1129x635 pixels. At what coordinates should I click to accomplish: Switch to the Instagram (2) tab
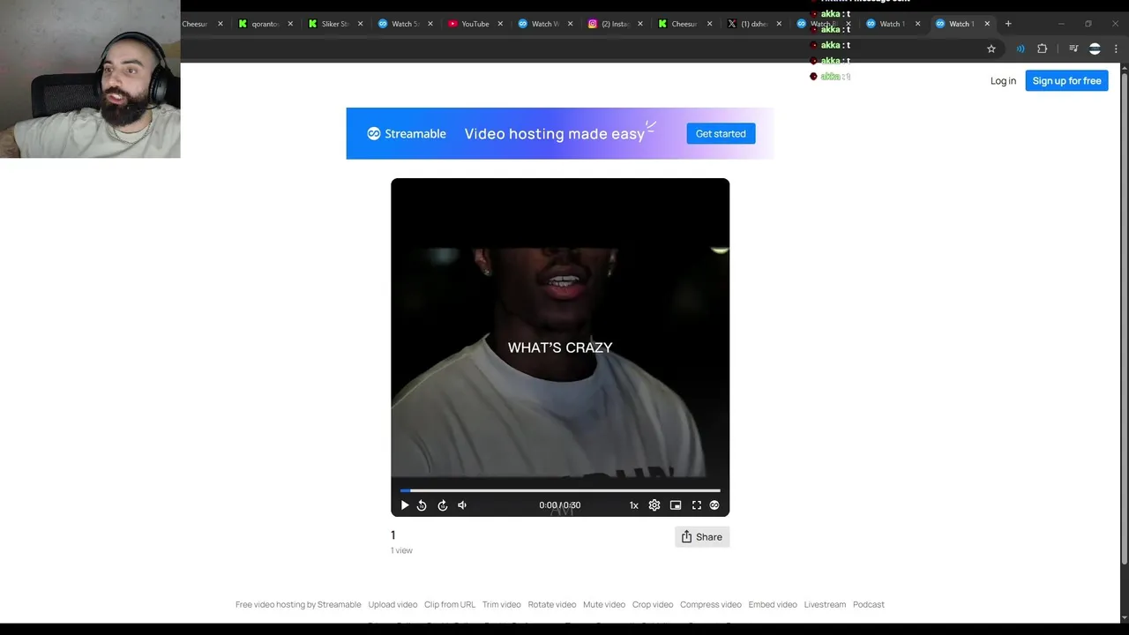pyautogui.click(x=615, y=24)
